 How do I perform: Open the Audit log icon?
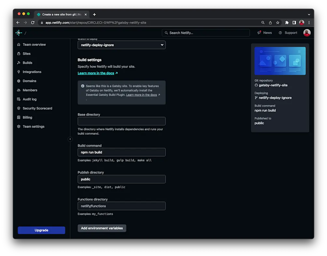(x=20, y=99)
